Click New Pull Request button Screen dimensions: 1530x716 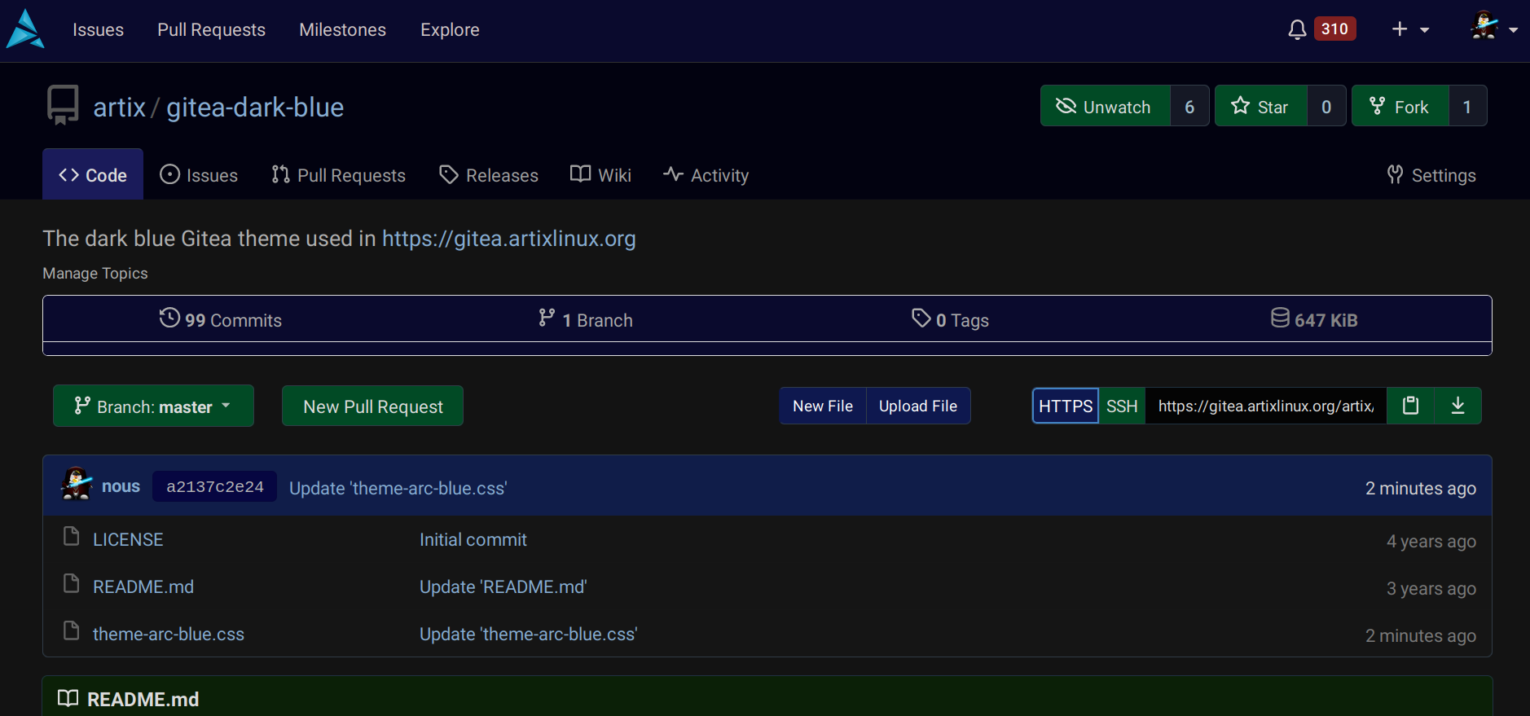372,406
